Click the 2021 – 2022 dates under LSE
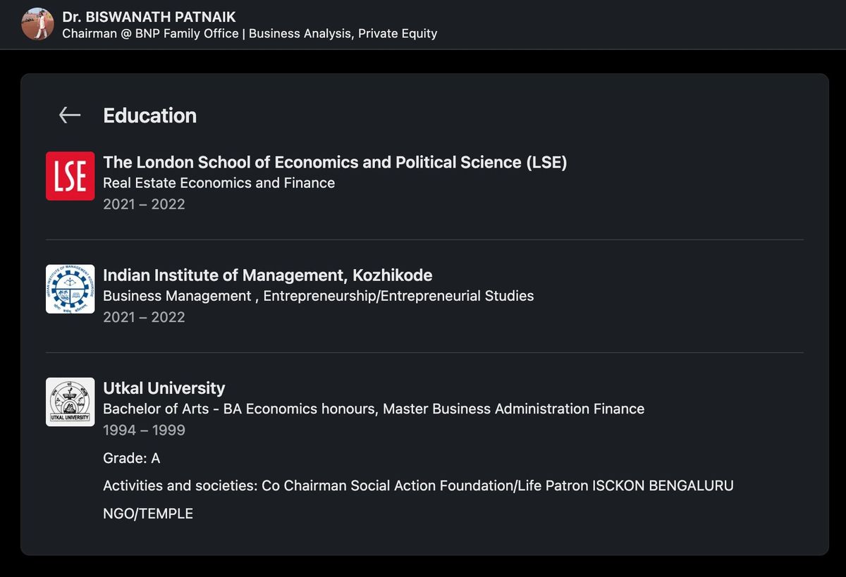 click(x=144, y=204)
